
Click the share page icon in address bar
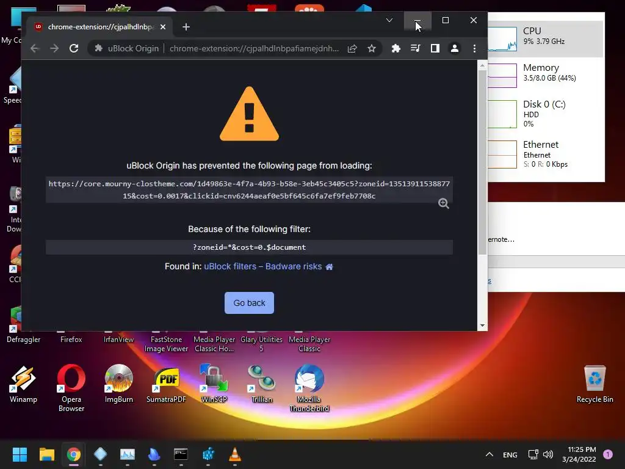point(352,48)
